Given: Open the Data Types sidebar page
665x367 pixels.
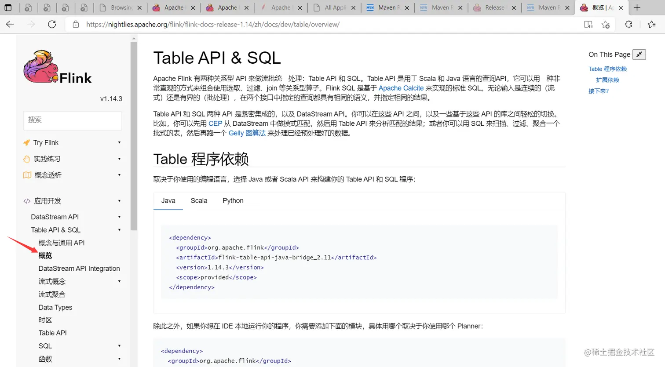Looking at the screenshot, I should click(55, 307).
